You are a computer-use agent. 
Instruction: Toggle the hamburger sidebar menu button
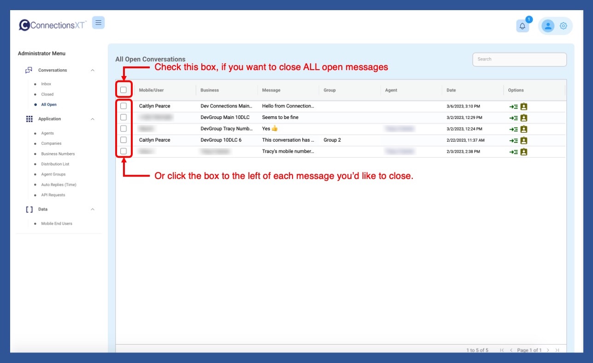(x=98, y=23)
